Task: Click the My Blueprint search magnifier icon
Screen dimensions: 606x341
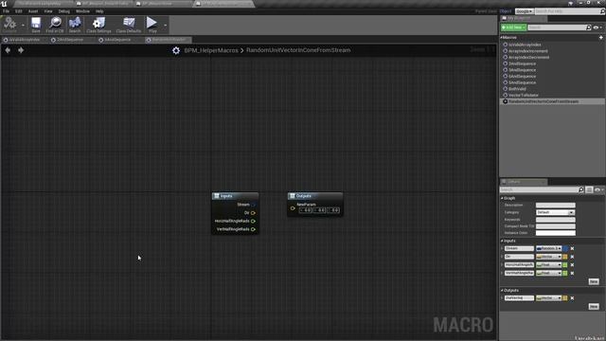Action: (x=589, y=27)
